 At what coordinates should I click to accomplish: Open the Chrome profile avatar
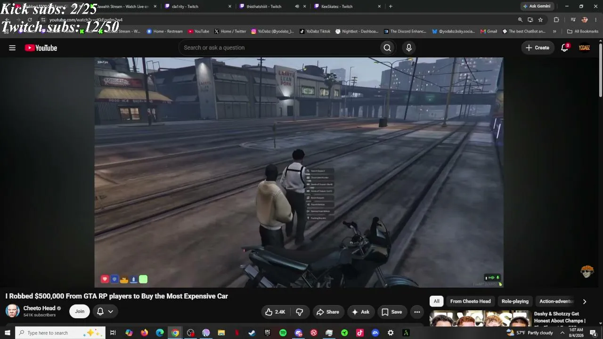click(x=585, y=20)
